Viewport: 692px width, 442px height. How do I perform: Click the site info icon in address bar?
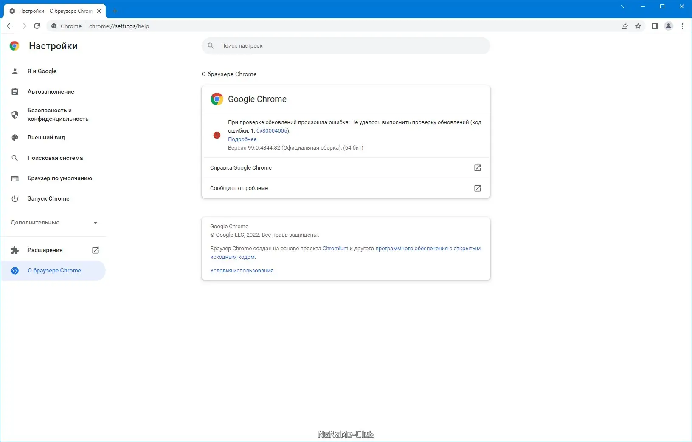point(54,26)
